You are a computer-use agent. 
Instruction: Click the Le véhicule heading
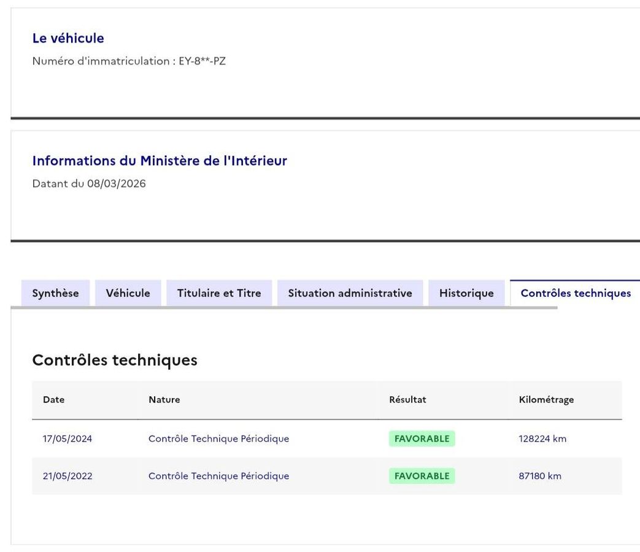pos(68,38)
